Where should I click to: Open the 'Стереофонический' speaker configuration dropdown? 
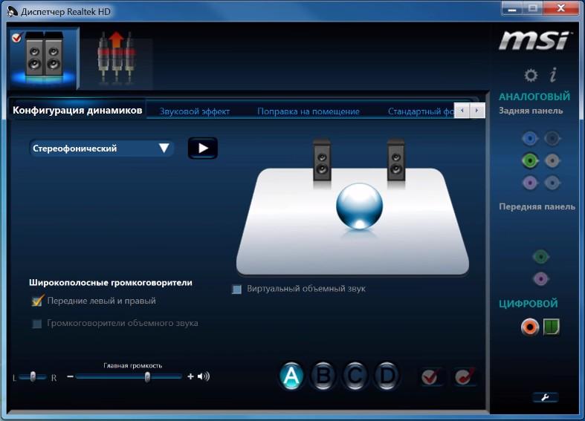pos(101,149)
